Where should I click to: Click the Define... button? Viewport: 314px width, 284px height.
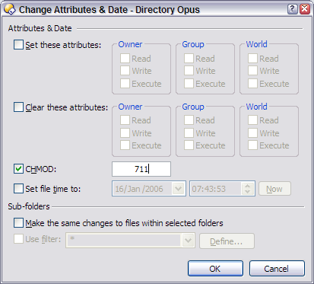227,241
